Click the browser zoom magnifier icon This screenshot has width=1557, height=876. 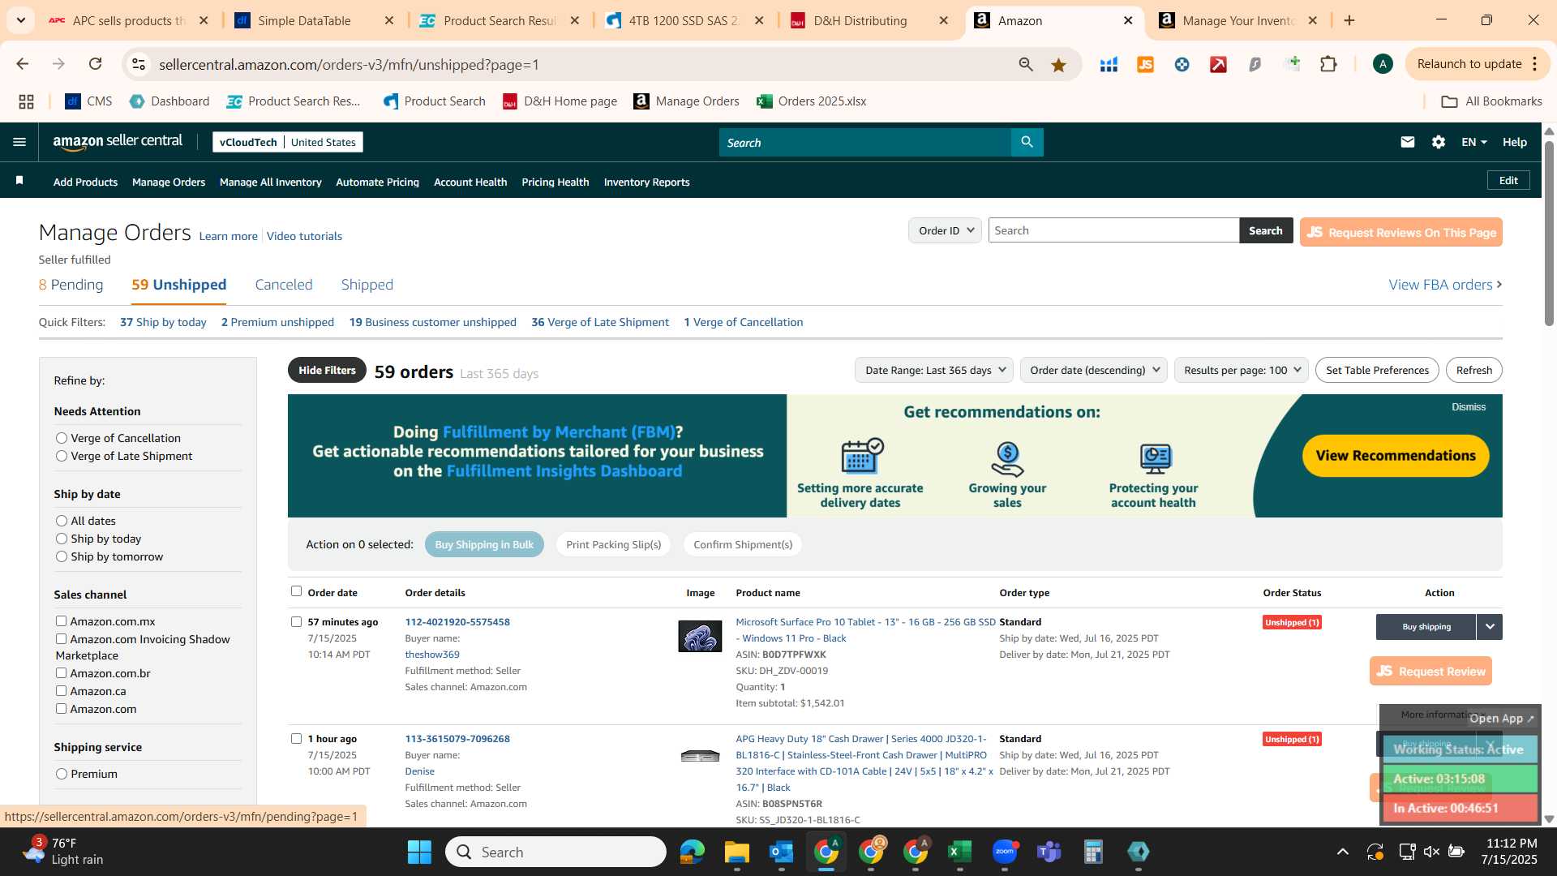(1026, 65)
